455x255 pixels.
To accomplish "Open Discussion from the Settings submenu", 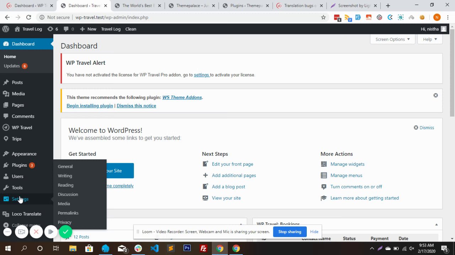I will [x=68, y=194].
